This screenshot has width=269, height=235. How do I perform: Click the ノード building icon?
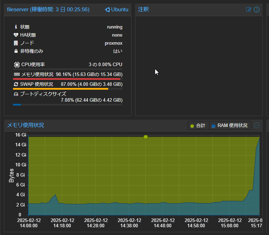coord(16,43)
